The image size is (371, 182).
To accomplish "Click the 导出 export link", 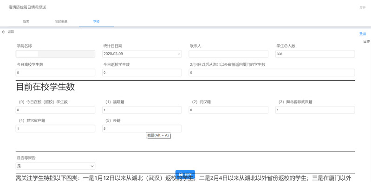I will 363,34.
